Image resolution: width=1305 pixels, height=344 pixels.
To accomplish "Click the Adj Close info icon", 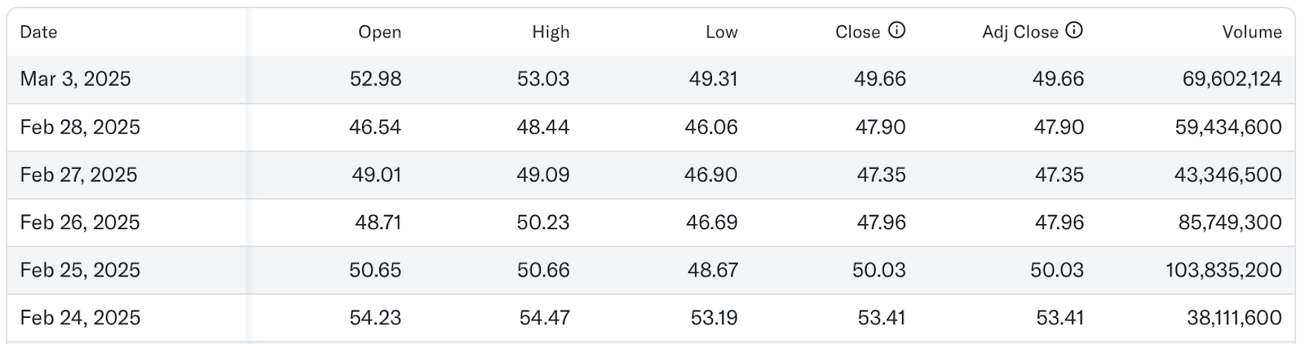I will pyautogui.click(x=1075, y=31).
